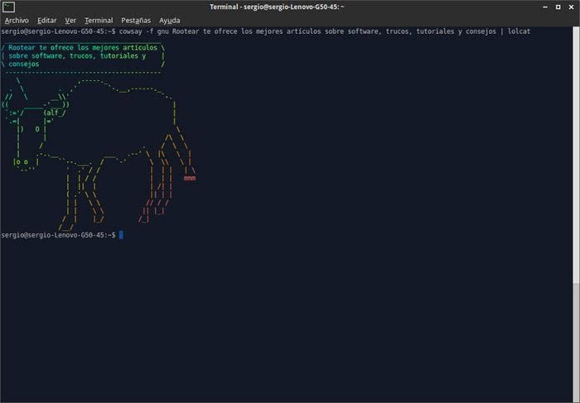Open the Pestañas menu
Screen dimensions: 580x403
tap(136, 20)
